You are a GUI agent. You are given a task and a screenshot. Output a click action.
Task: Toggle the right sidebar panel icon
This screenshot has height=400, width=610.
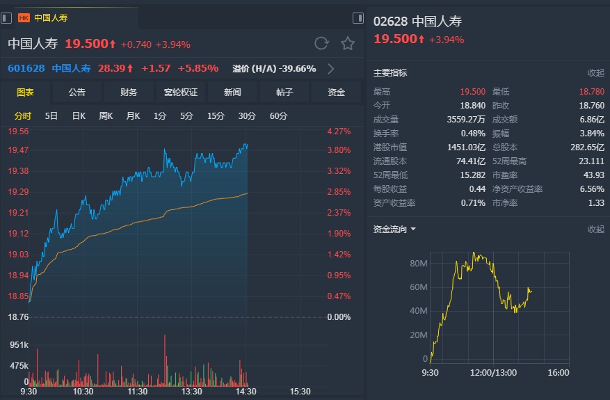pyautogui.click(x=358, y=17)
